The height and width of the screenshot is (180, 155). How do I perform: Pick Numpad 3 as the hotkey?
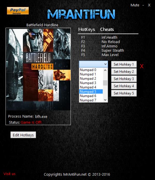tap(91, 83)
